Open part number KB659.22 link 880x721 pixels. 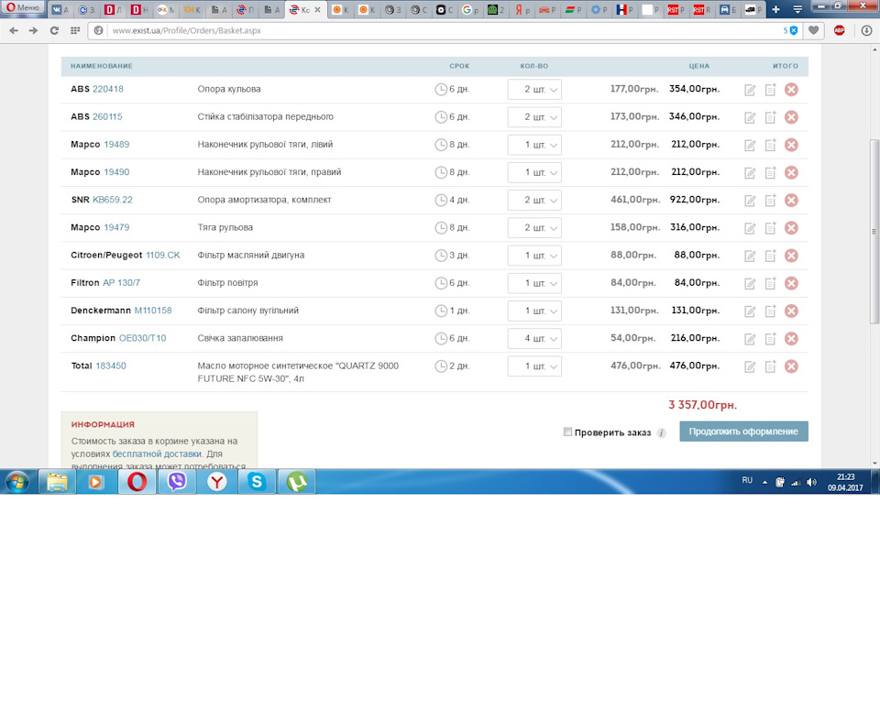[x=112, y=200]
